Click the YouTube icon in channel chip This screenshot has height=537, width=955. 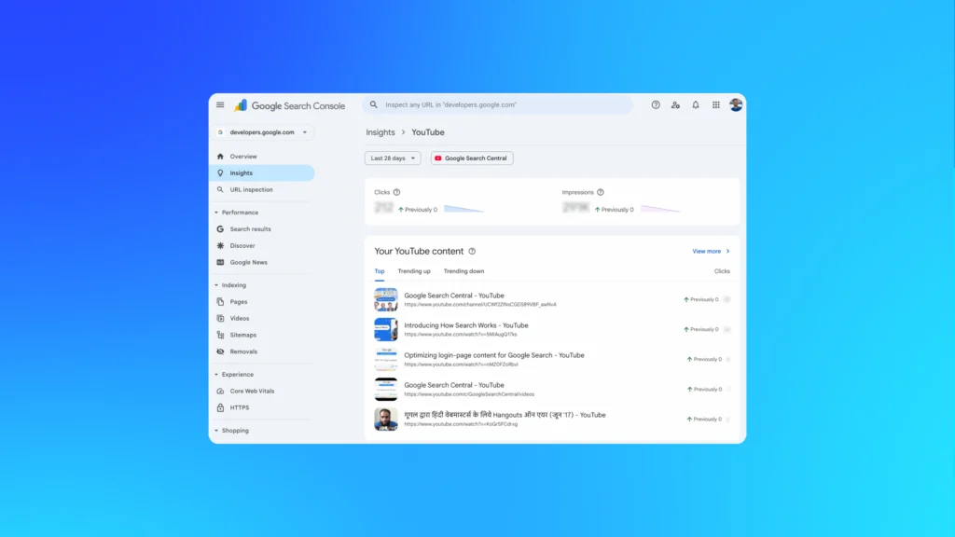click(x=438, y=158)
